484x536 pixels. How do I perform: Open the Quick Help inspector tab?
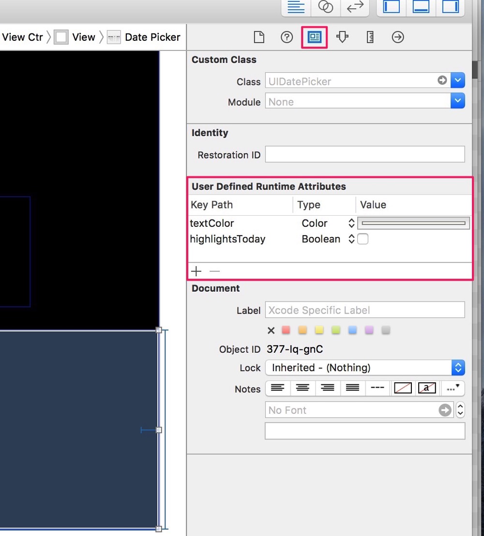click(287, 37)
